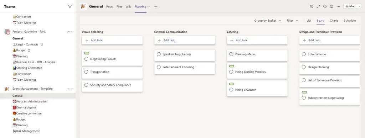Click the Project - Catherine - Paris team icon
This screenshot has height=138, width=365.
point(7,32)
